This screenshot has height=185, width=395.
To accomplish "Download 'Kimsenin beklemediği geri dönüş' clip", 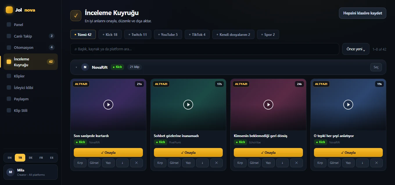I will 282,163.
